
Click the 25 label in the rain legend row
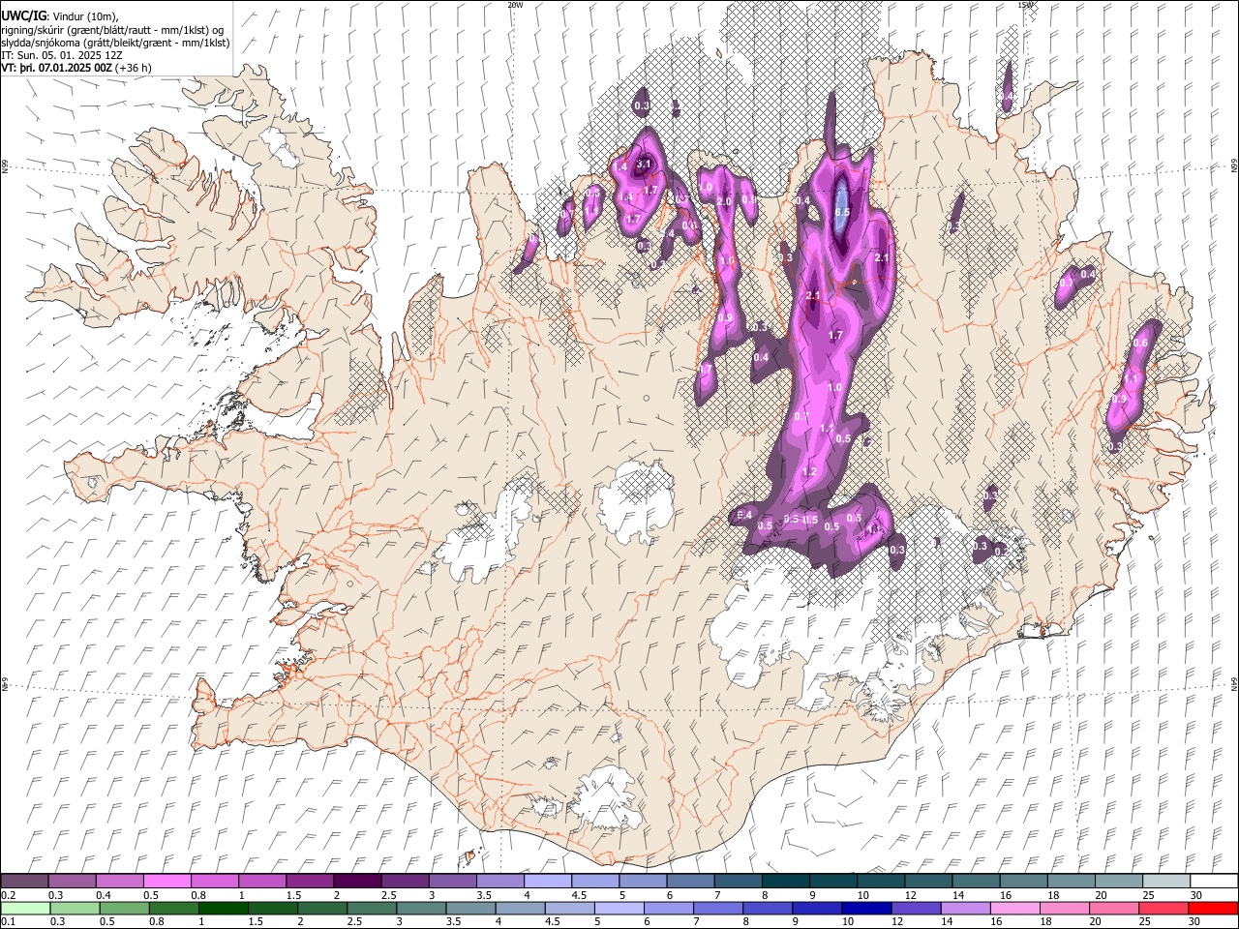pos(1146,921)
